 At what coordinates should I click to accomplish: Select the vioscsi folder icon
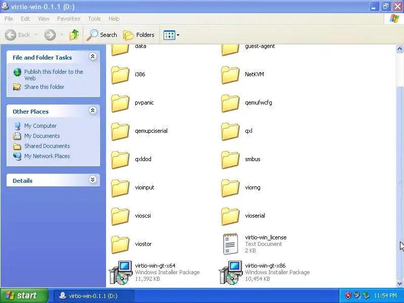click(x=120, y=217)
